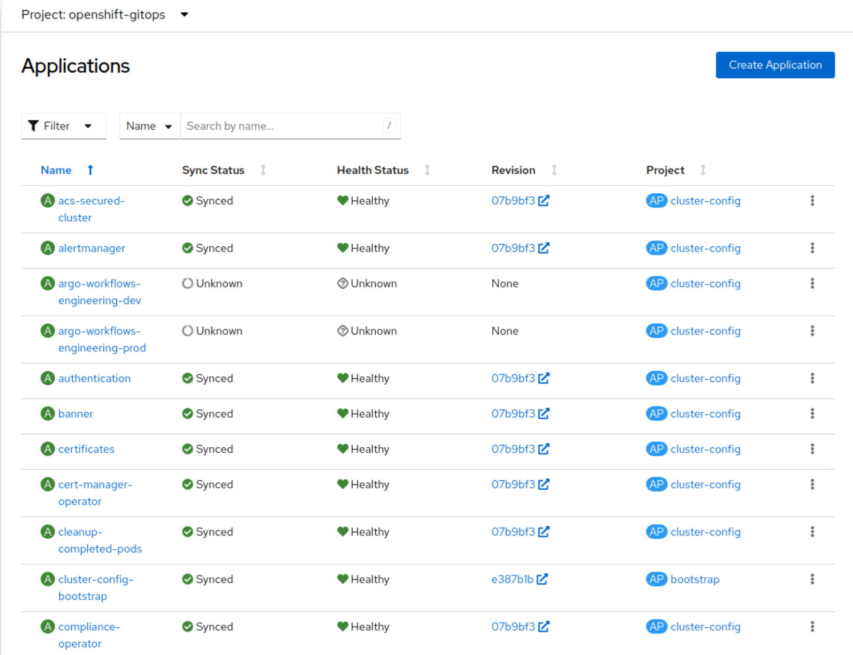Click the Applications page heading
Viewport: 853px width, 655px height.
pyautogui.click(x=75, y=66)
